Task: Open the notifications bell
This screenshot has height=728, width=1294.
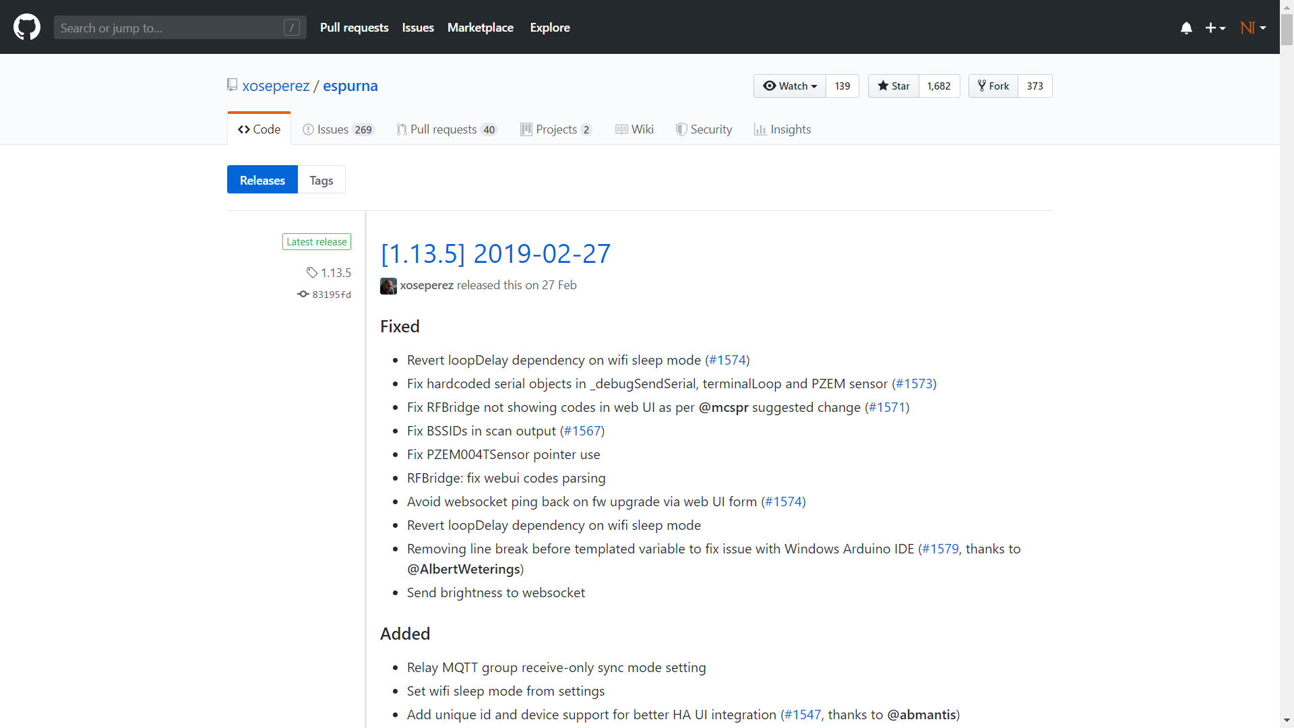Action: tap(1186, 28)
